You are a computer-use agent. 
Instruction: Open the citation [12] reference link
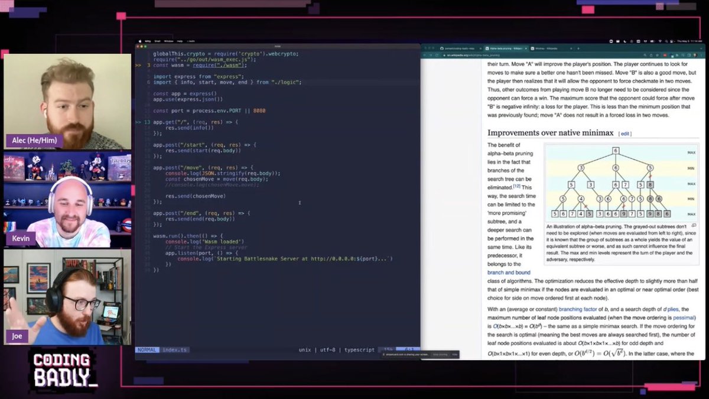click(516, 187)
